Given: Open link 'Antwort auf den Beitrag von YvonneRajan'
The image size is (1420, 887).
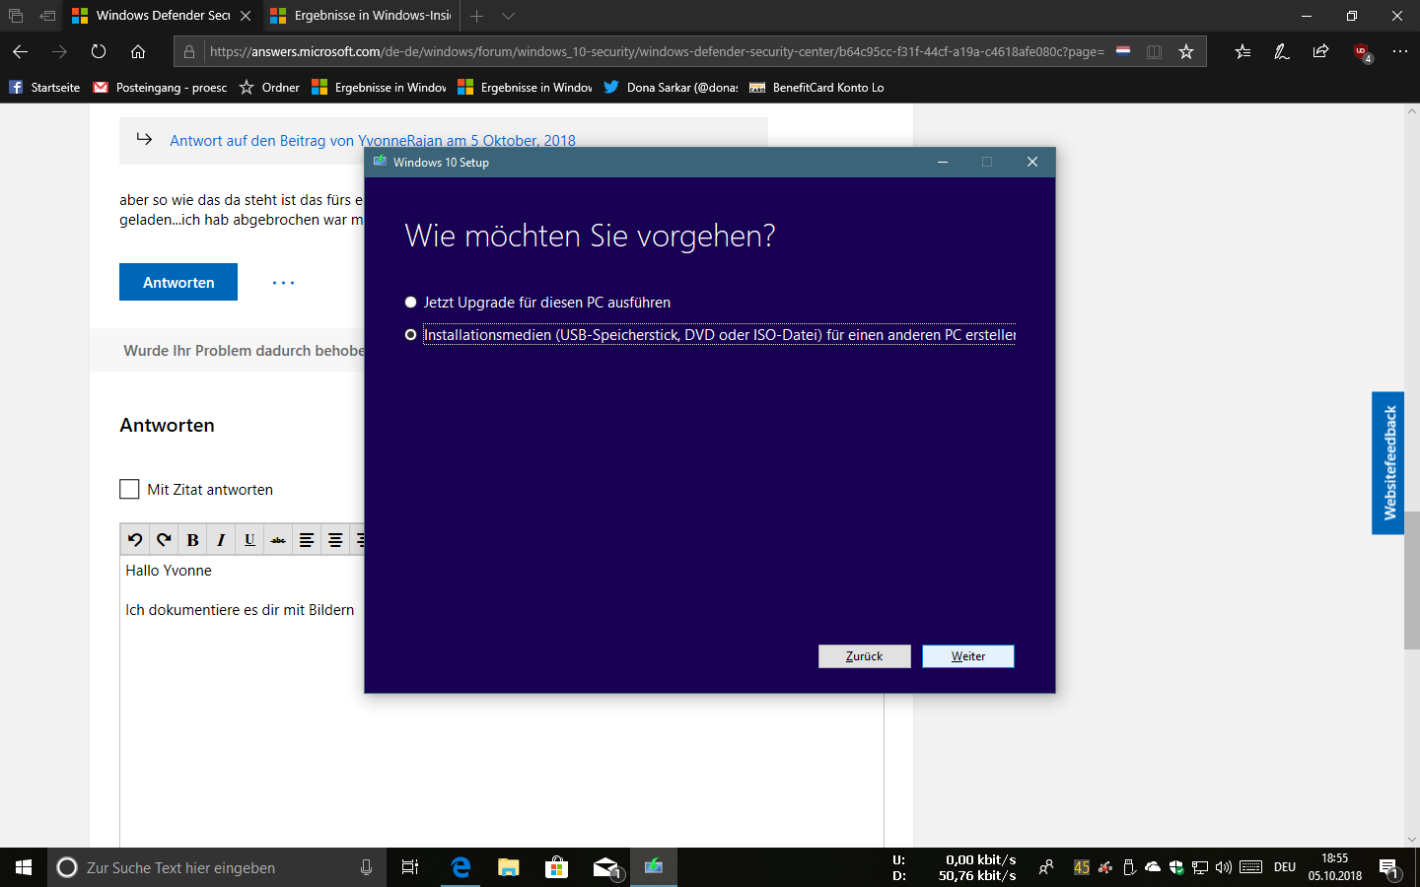Looking at the screenshot, I should tap(373, 141).
